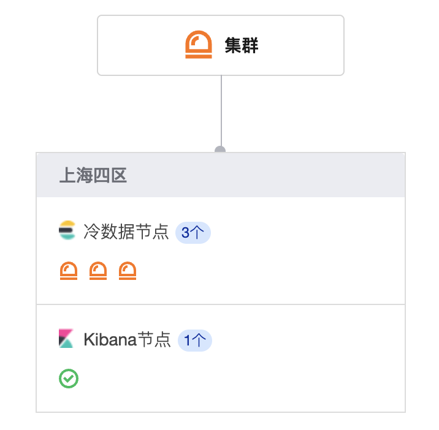The width and height of the screenshot is (439, 430).
Task: Click the gray connector dot above 上海四区
Action: pos(221,149)
